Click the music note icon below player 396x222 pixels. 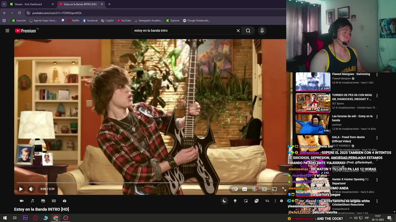tap(32, 201)
